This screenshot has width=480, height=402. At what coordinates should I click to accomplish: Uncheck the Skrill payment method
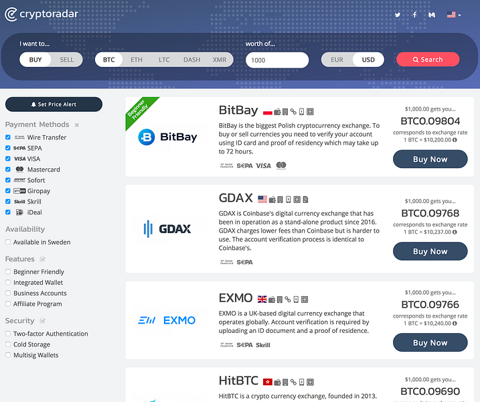pyautogui.click(x=8, y=202)
